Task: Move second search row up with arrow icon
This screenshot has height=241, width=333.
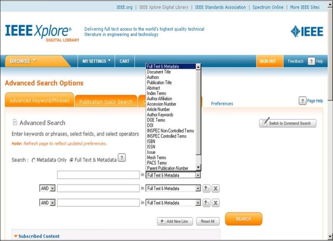Action: tap(206, 188)
